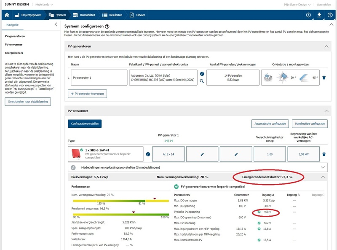Click the download icon in top bar
The width and height of the screenshot is (337, 250).
[319, 15]
